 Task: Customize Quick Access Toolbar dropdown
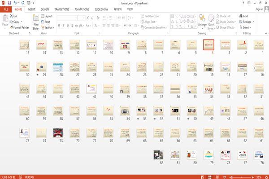tap(33, 3)
